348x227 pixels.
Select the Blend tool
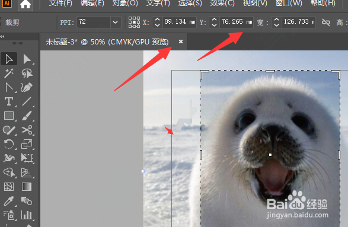27,201
